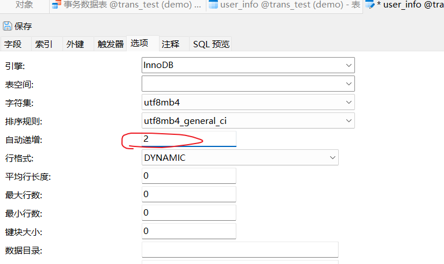Open the SQL 预览 tab
The width and height of the screenshot is (444, 264).
211,44
